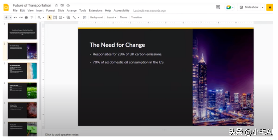Open the 'Last edit was seconds ago' link
This screenshot has width=278, height=140.
[149, 11]
